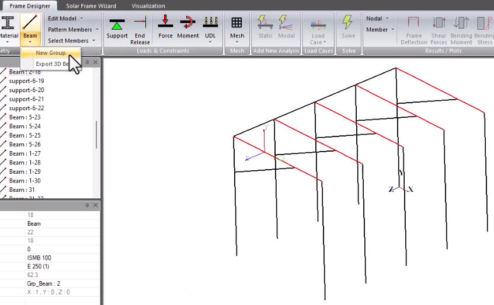Apply a UDL load

click(x=210, y=27)
